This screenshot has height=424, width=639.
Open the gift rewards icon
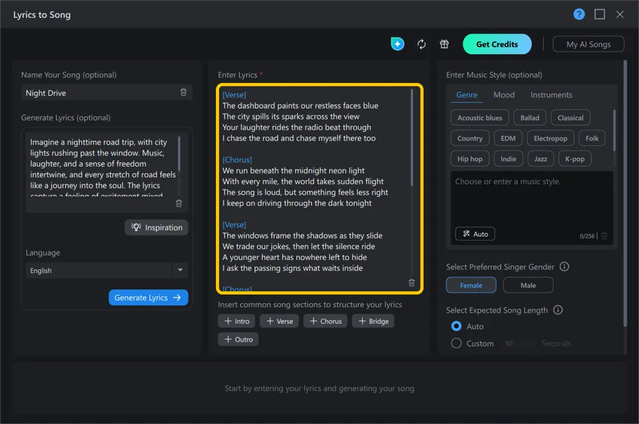444,44
